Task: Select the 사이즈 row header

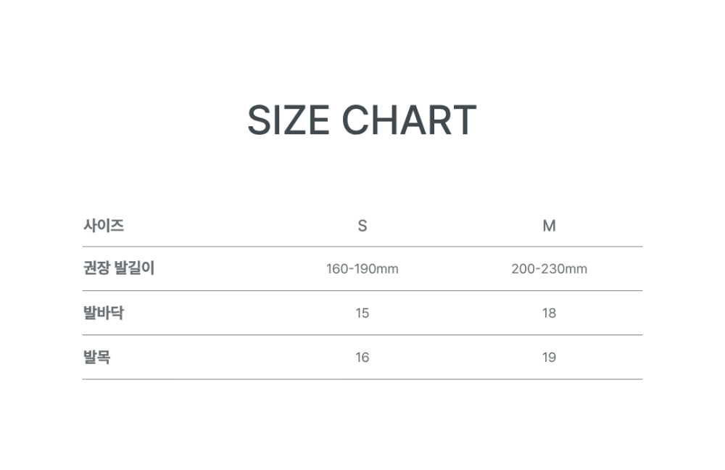Action: click(x=104, y=226)
